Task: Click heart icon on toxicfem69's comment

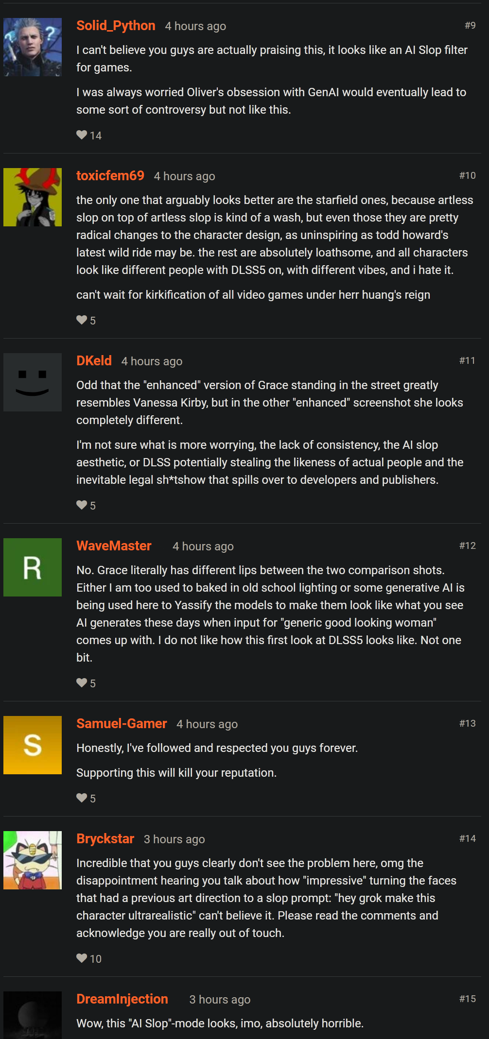Action: pyautogui.click(x=82, y=320)
